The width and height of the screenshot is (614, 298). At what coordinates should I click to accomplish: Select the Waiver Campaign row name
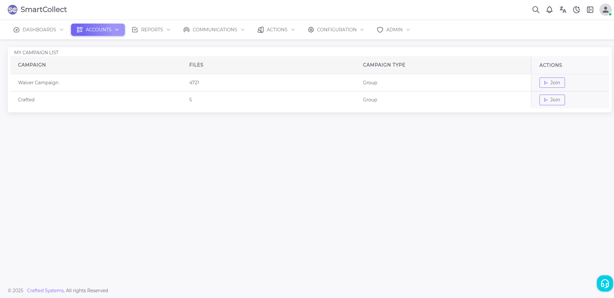click(38, 83)
